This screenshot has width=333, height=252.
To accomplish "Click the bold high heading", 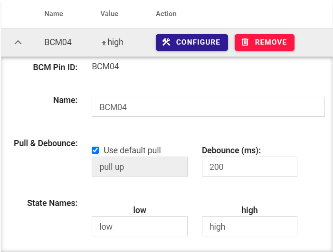I will (x=249, y=210).
